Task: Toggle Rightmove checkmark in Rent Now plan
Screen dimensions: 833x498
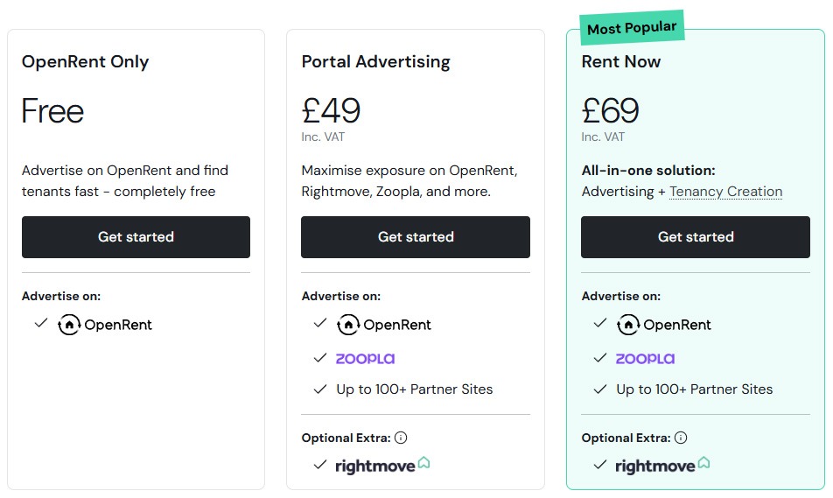Action: [599, 465]
